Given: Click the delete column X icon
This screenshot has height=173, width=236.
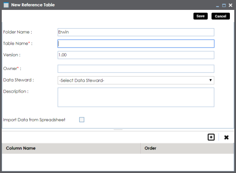Looking at the screenshot, I should (226, 137).
